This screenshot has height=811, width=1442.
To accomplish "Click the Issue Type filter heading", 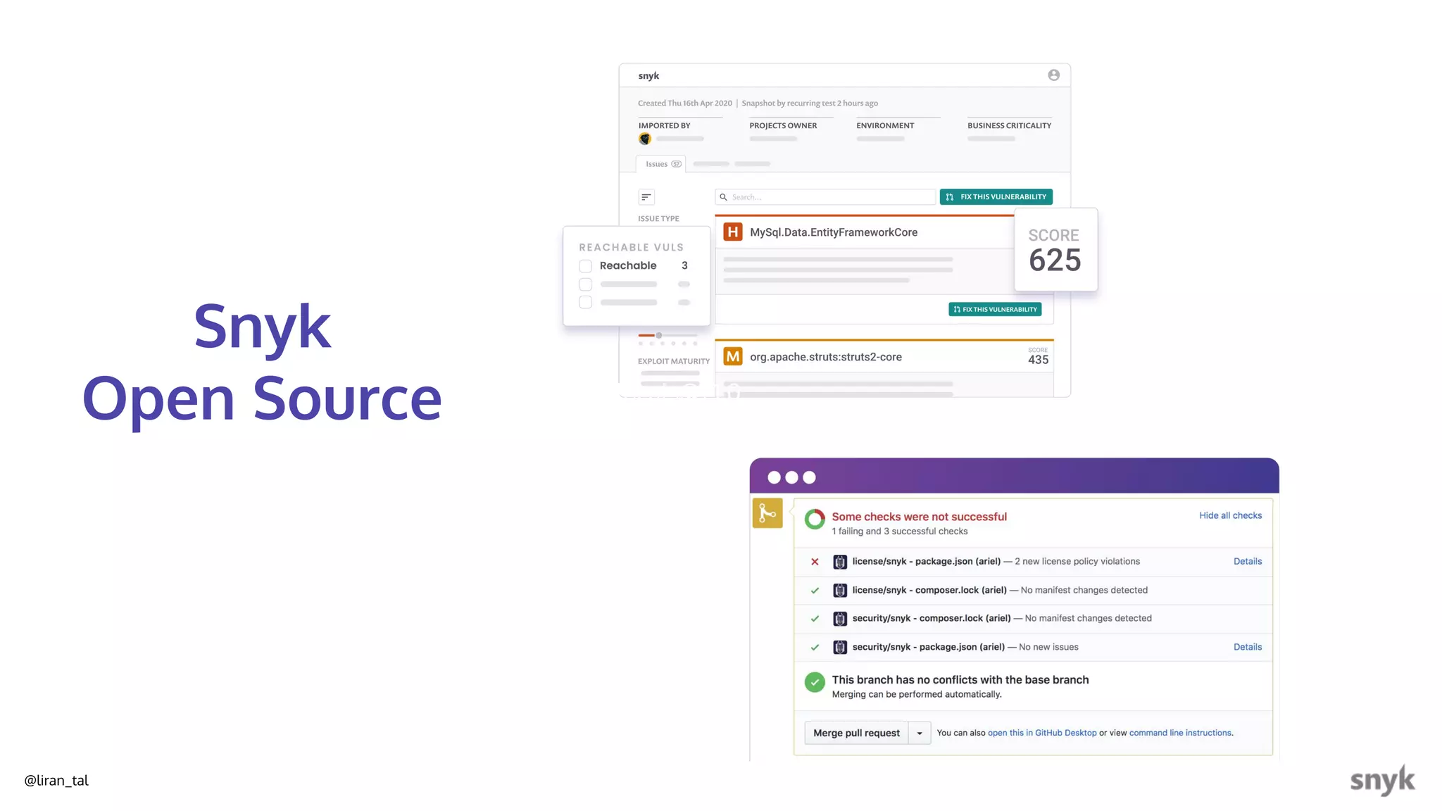I will coord(658,219).
